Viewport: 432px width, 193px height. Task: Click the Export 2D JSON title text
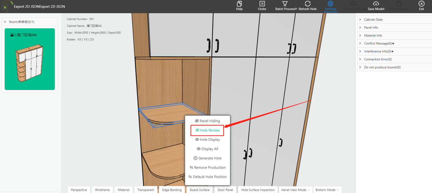39,6
